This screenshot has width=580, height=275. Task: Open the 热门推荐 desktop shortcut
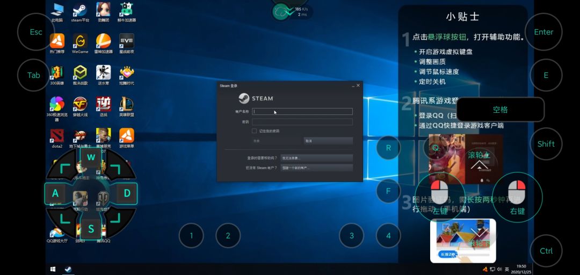tap(57, 44)
